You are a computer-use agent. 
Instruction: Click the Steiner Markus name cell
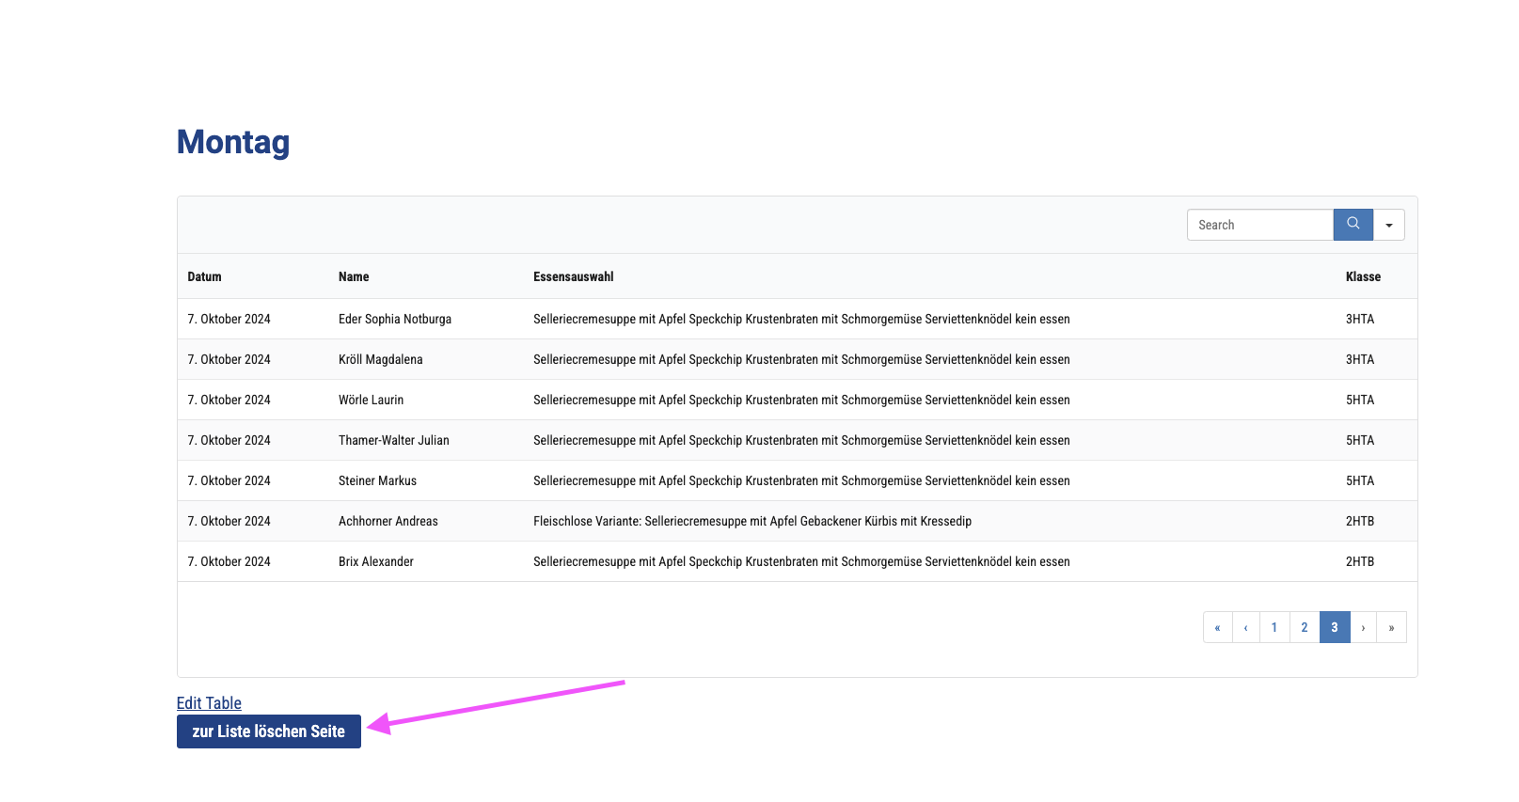pos(377,480)
